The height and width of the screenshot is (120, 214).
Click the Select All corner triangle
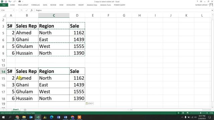[4, 16]
